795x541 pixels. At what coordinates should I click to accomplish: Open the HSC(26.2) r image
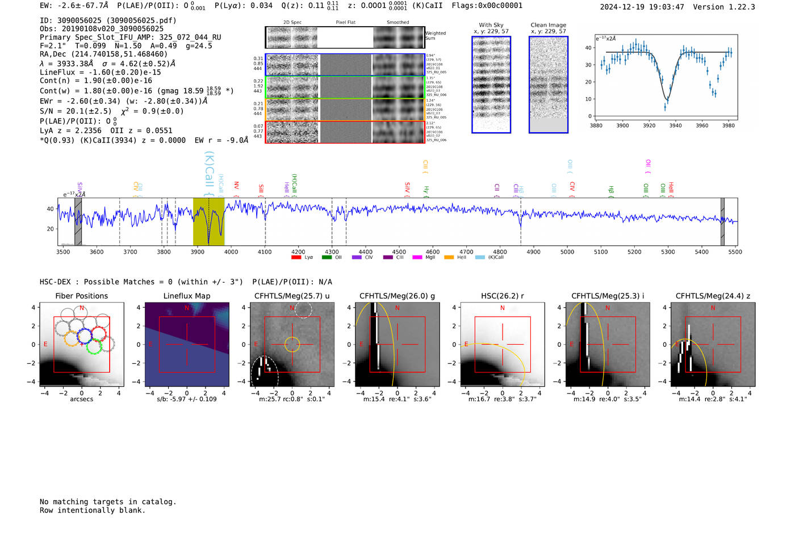[502, 345]
